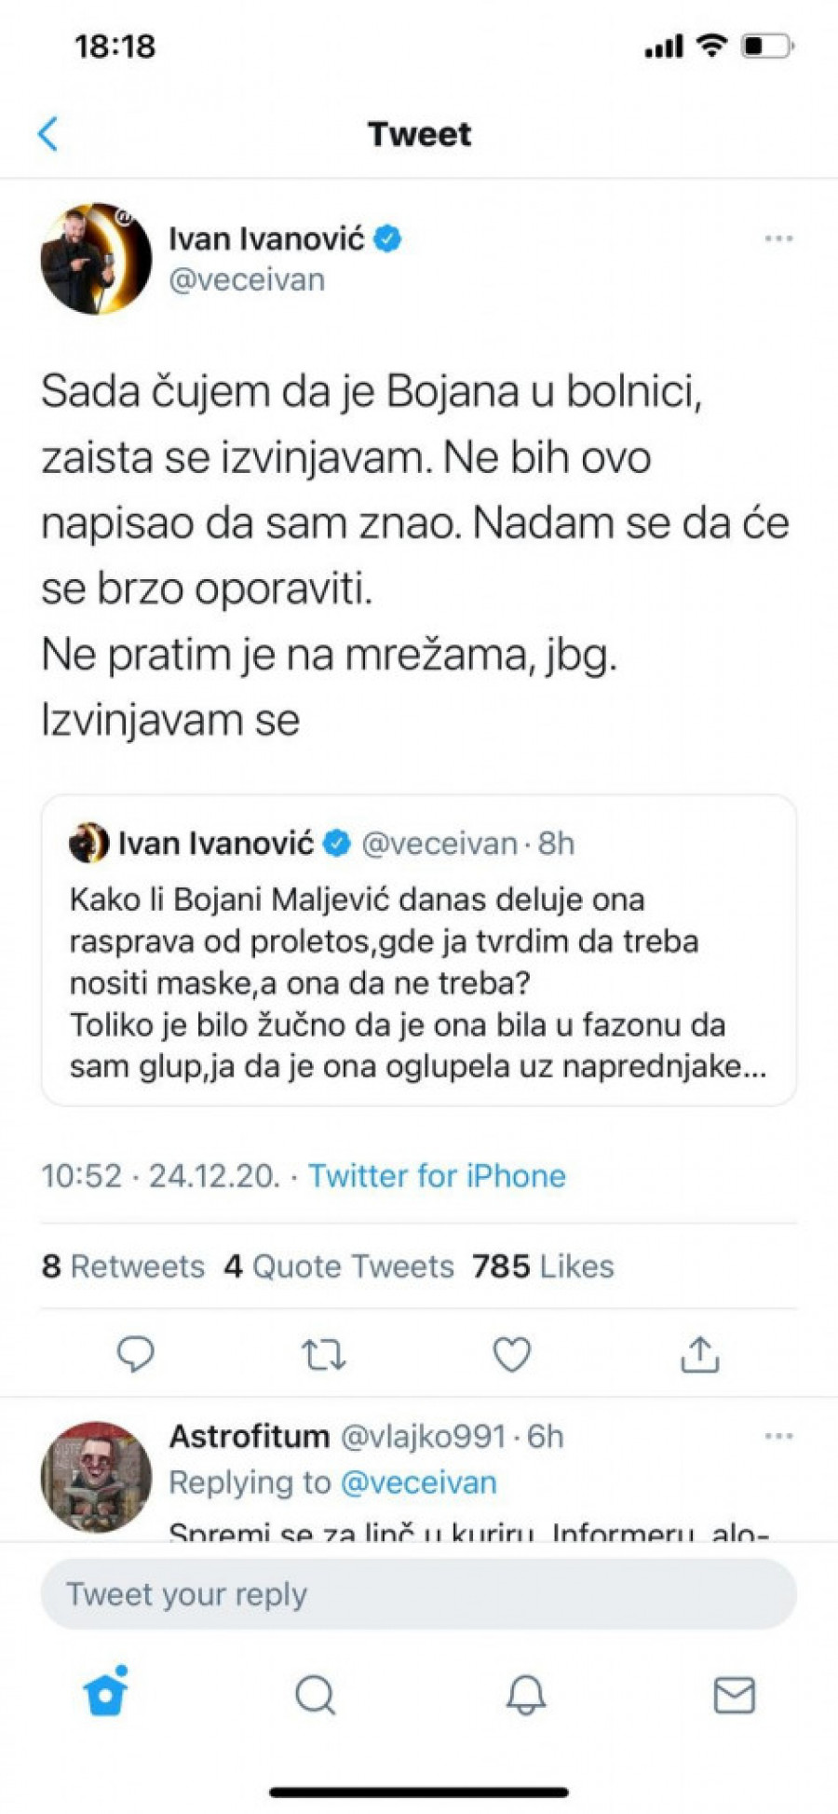Tap the 'Twitter for iPhone' link
The image size is (838, 1814).
[x=437, y=1176]
